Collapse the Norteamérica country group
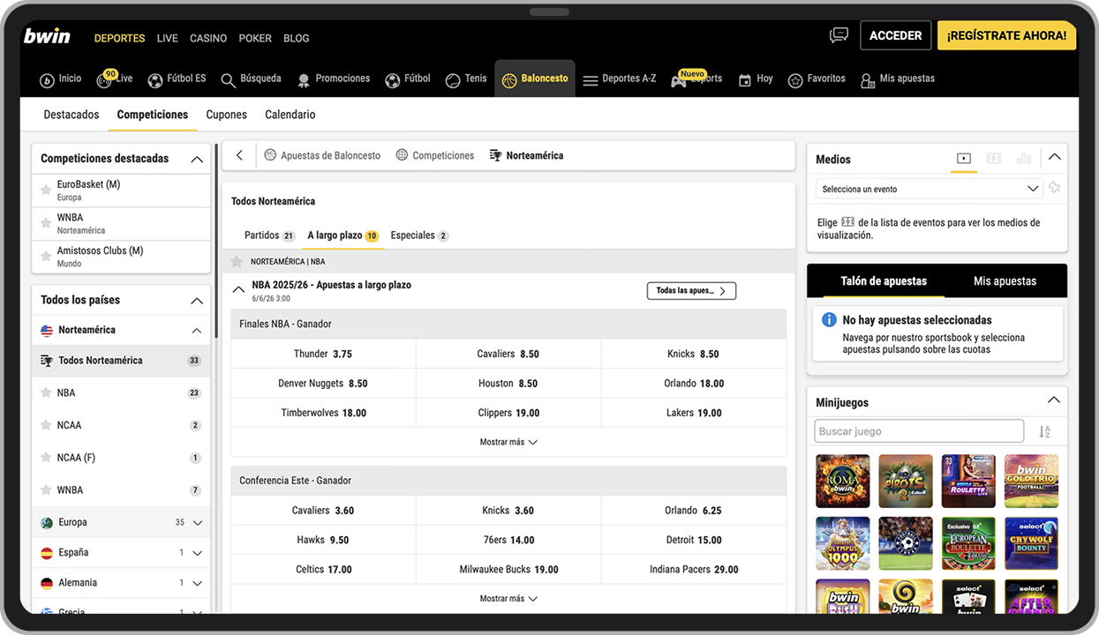Viewport: 1099px width, 635px height. point(196,331)
